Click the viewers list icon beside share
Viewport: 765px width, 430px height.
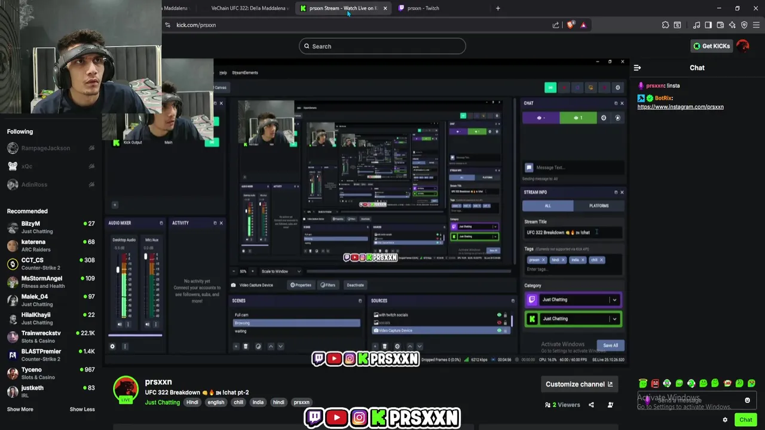pyautogui.click(x=610, y=405)
